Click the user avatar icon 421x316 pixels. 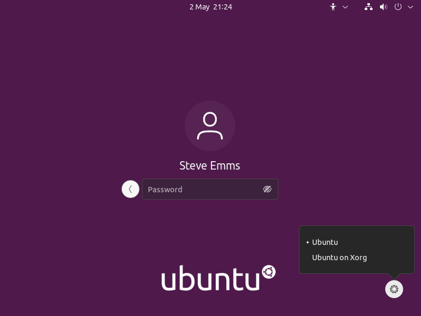[x=210, y=126]
